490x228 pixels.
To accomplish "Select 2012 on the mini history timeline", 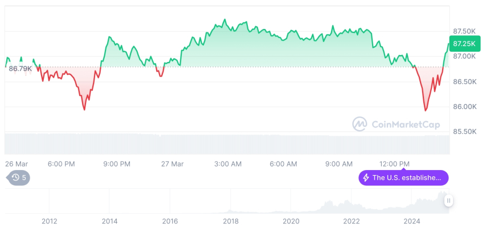I will click(49, 221).
